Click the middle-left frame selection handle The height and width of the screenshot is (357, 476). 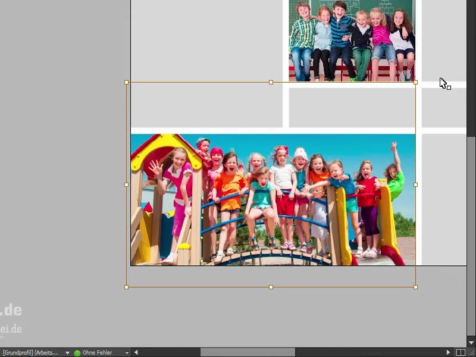point(127,184)
